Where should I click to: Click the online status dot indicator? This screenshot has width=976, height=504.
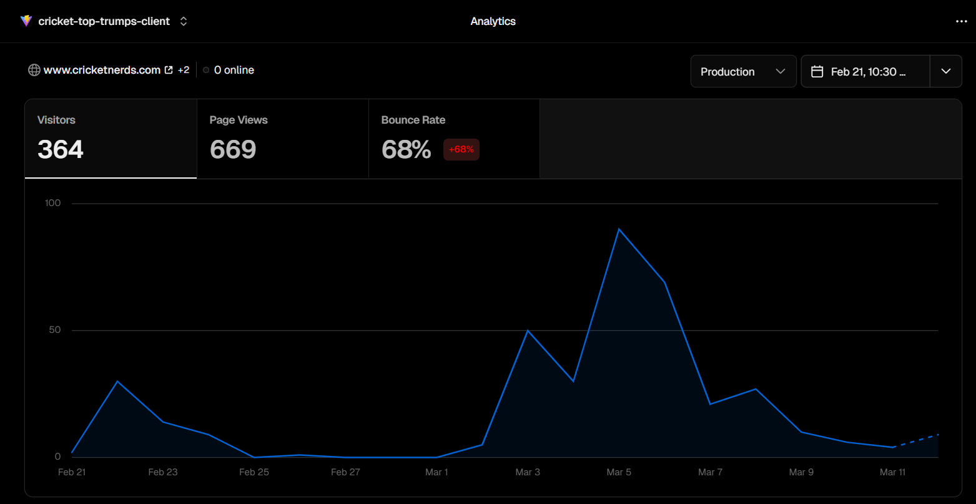point(206,70)
